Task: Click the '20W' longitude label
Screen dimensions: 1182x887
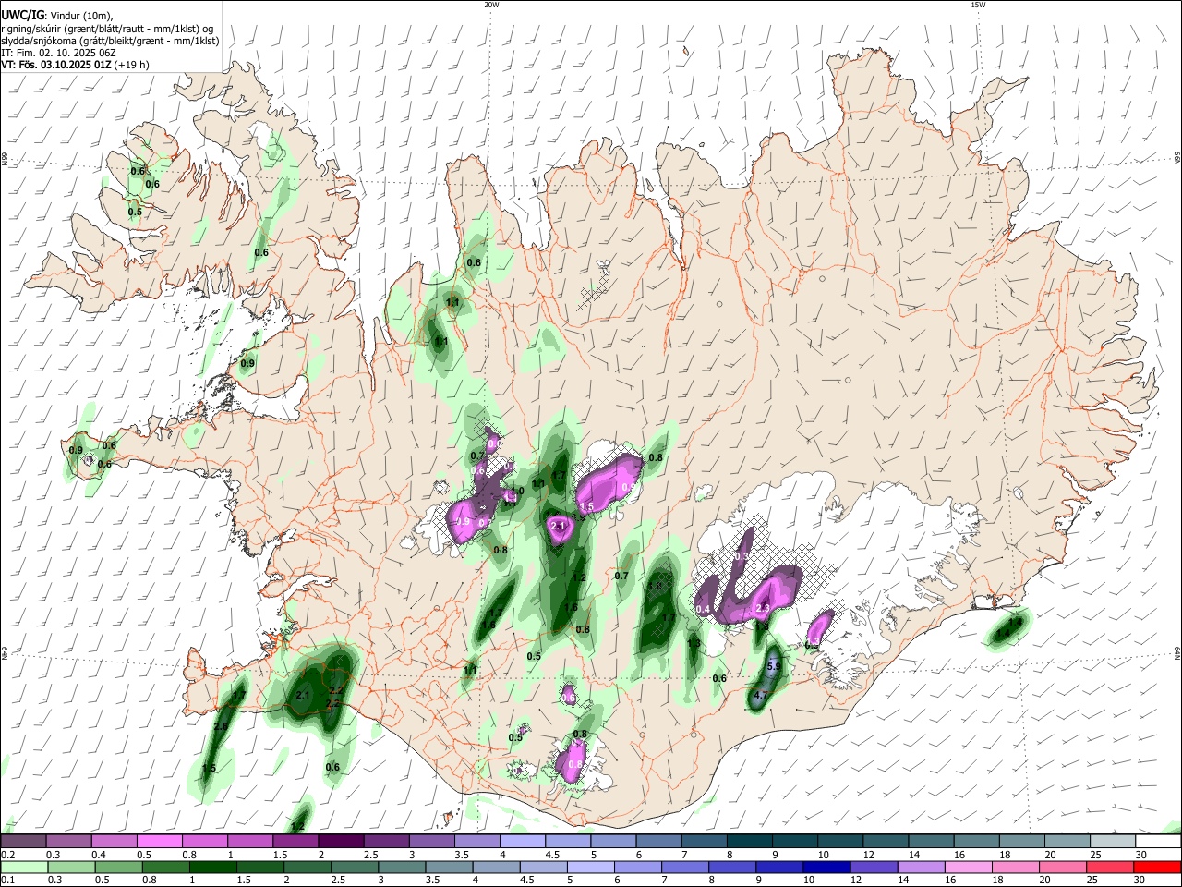Action: point(491,5)
